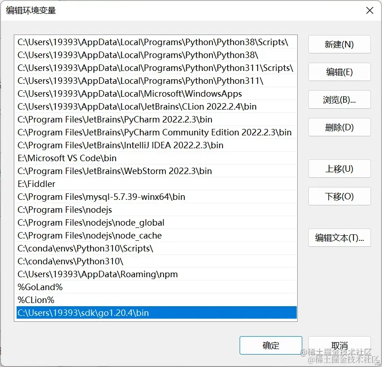The height and width of the screenshot is (367, 382).
Task: Select the %GoLand% entry
Action: (x=156, y=287)
